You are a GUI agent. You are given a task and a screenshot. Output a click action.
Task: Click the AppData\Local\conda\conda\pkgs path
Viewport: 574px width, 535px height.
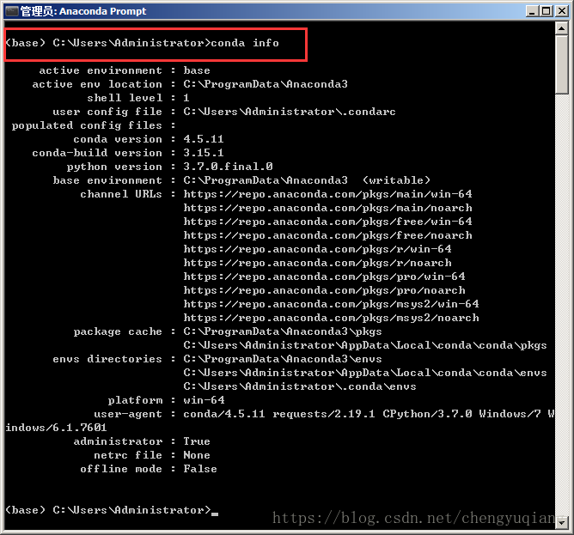point(365,346)
